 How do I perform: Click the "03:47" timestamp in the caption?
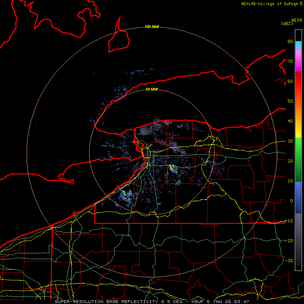242,302
